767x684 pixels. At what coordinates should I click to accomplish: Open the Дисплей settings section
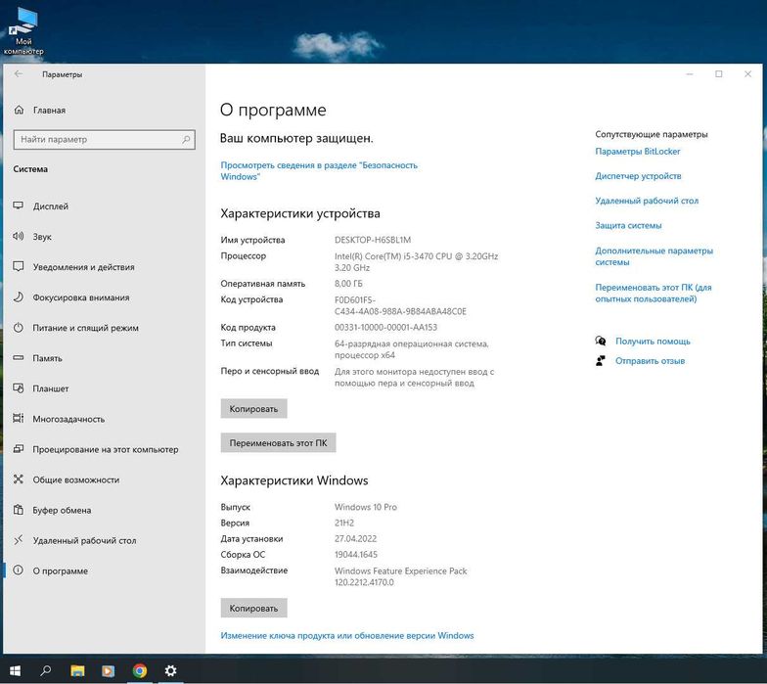(51, 205)
